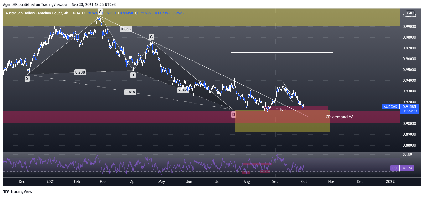Click the 0.93000 price axis level
This screenshot has width=424, height=197.
[409, 91]
